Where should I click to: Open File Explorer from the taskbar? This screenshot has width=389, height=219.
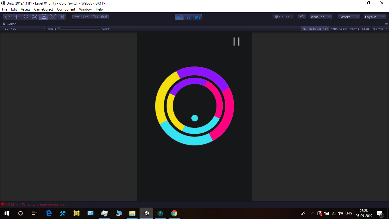(x=132, y=213)
